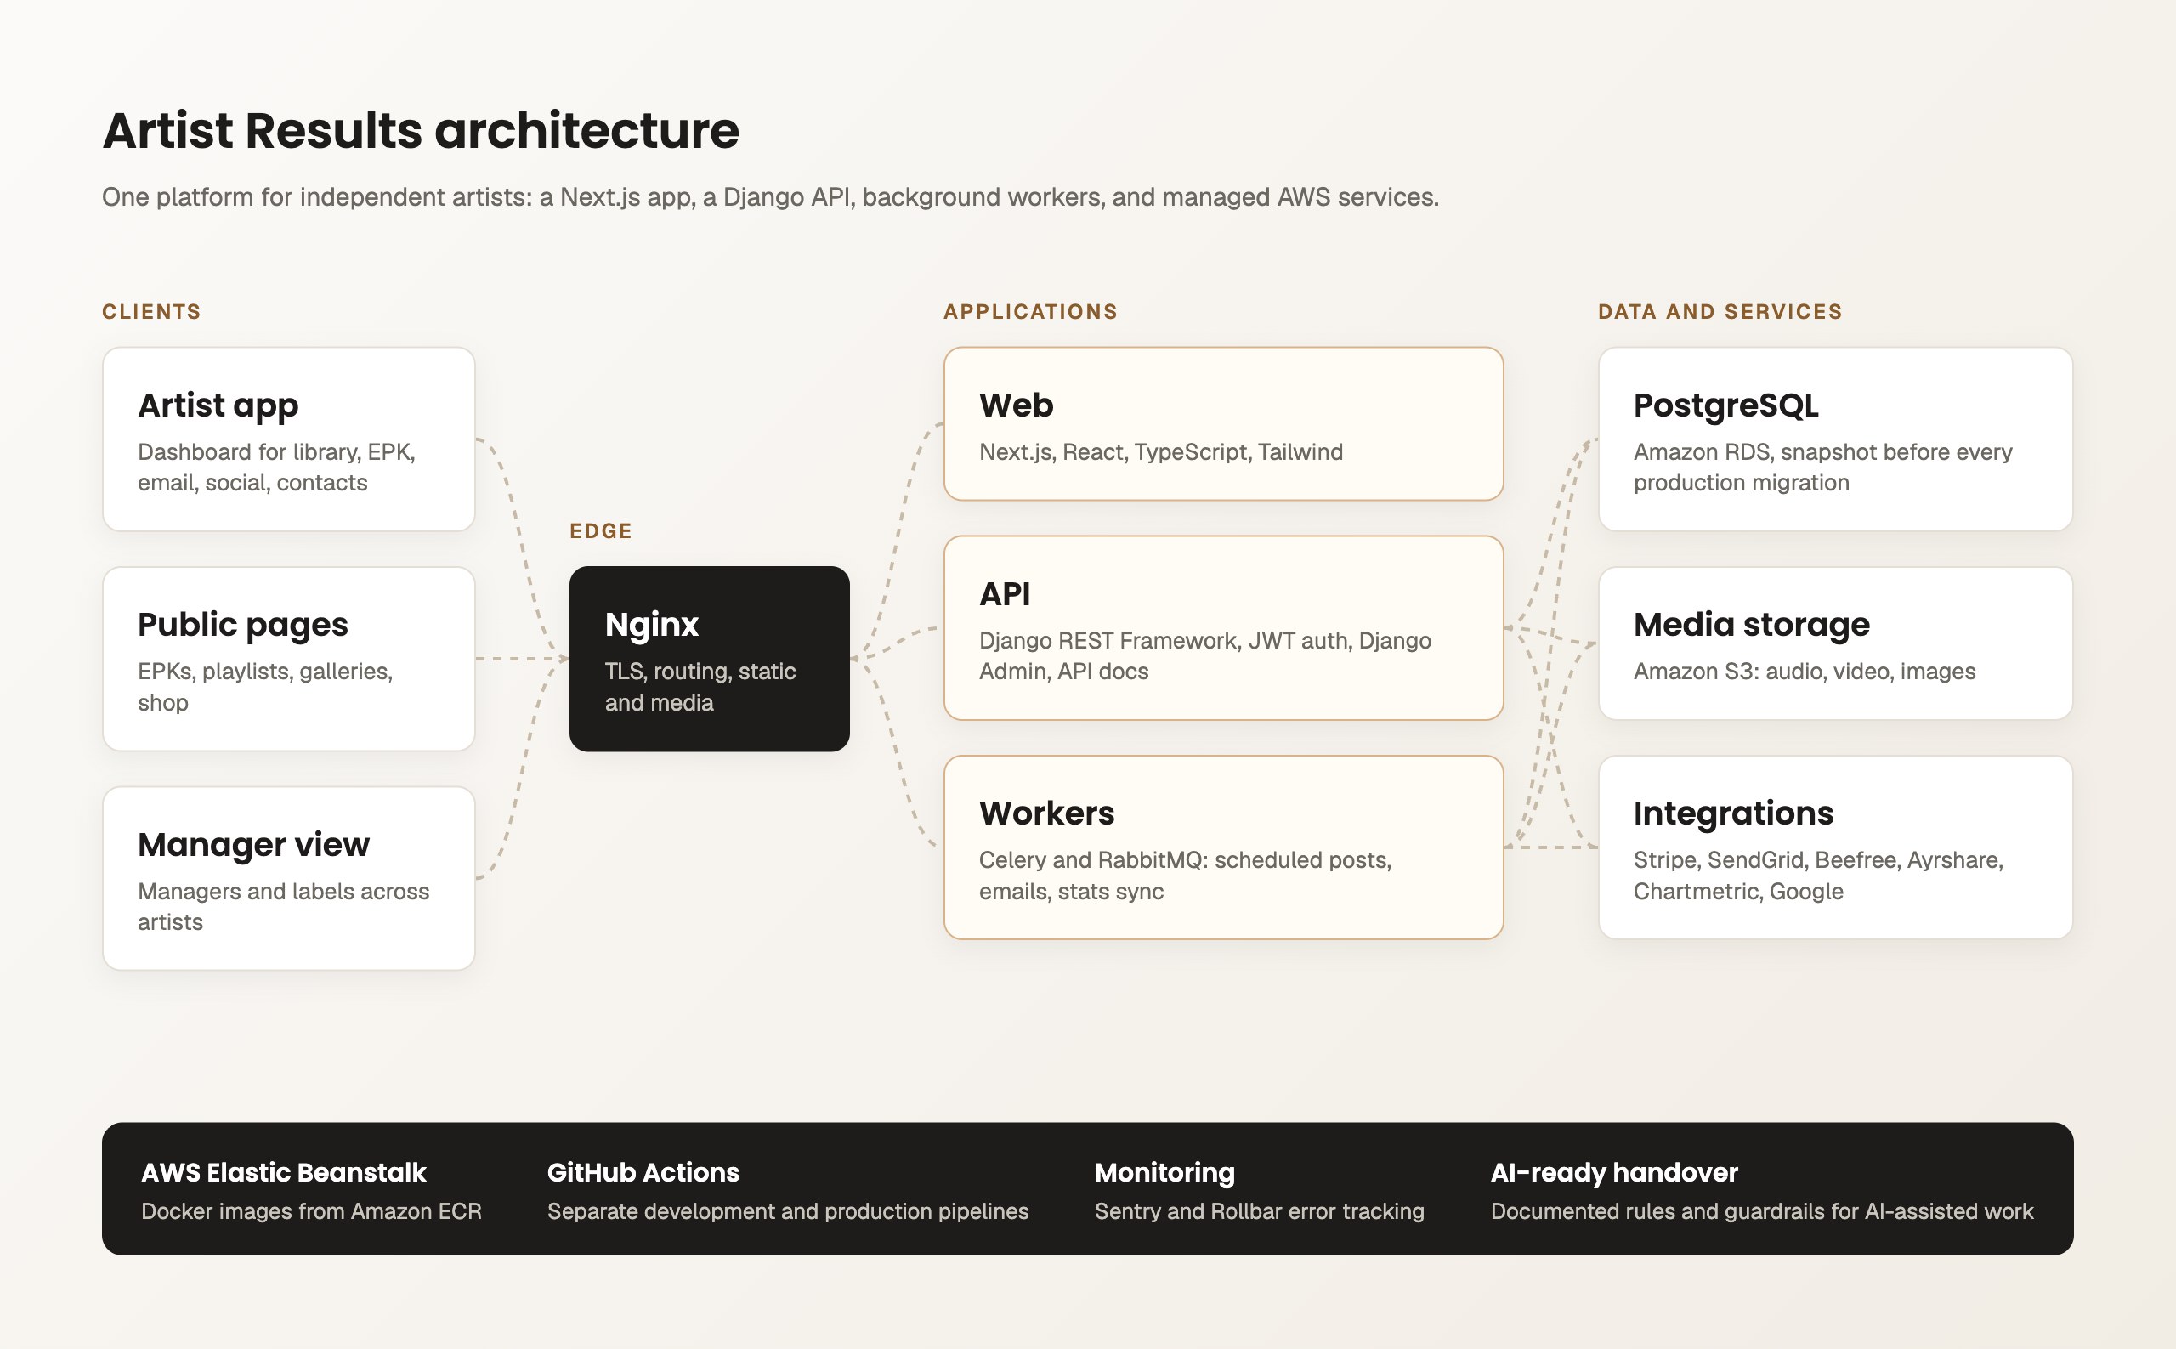
Task: Click the title 'Artist Results architecture'
Action: click(x=420, y=130)
